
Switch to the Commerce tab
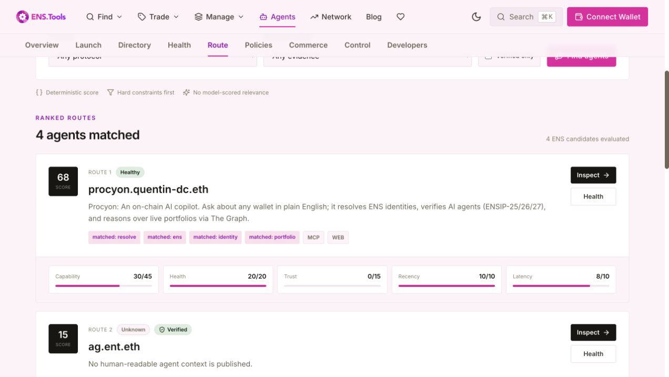pyautogui.click(x=308, y=45)
